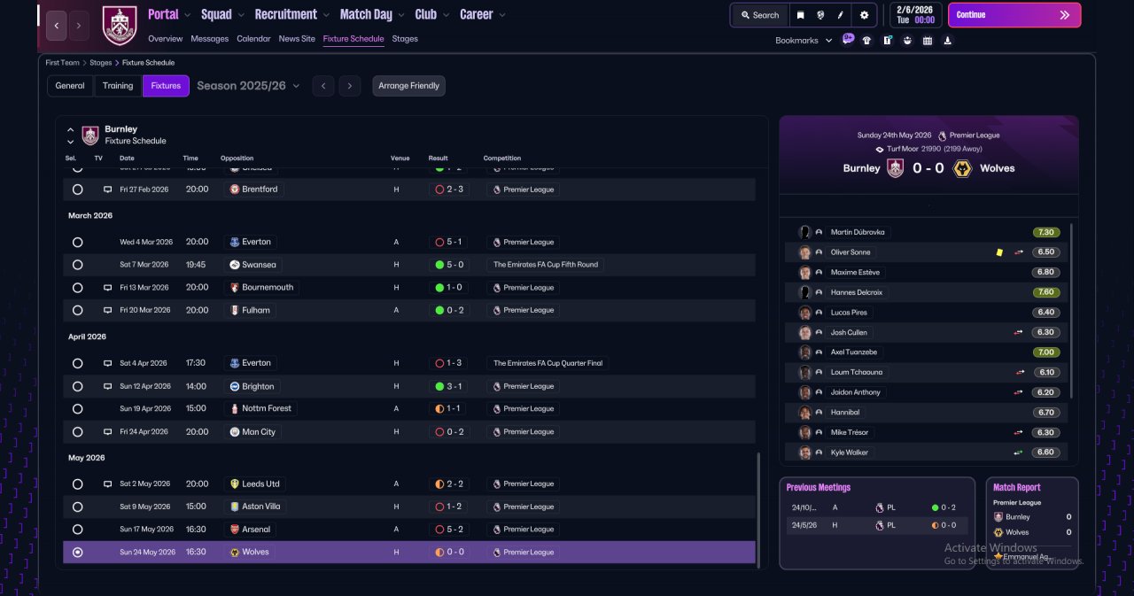
Task: Select the radio button for Brighton fixture
Action: tap(78, 386)
